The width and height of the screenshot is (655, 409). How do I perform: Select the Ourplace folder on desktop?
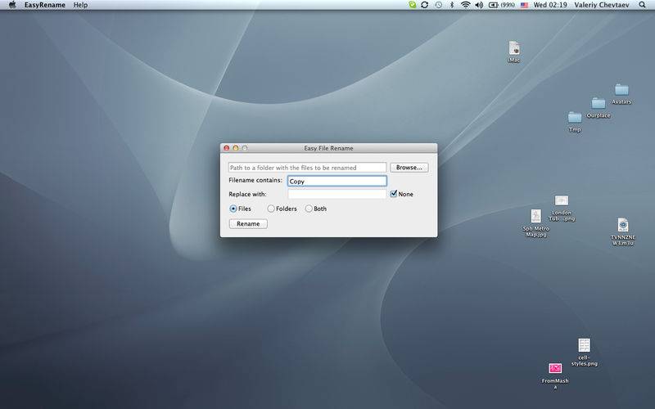point(599,104)
